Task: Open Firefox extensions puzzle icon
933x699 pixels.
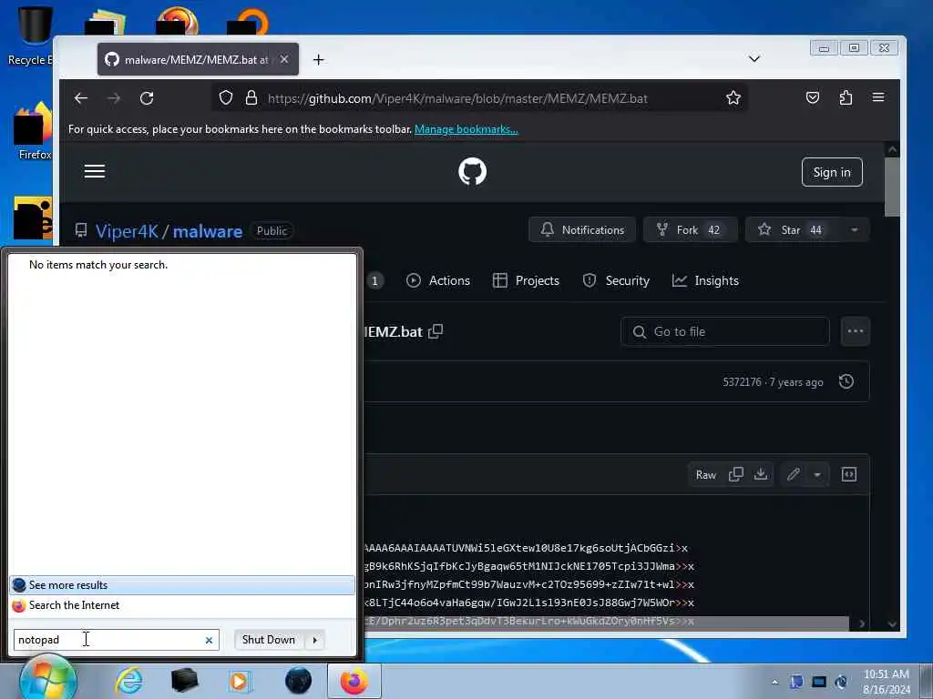Action: 846,98
